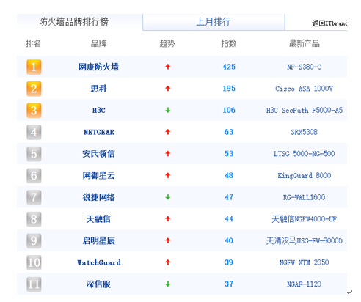This screenshot has width=361, height=302.
Task: Open product 天融信NGFW4000-UF
Action: (x=304, y=219)
